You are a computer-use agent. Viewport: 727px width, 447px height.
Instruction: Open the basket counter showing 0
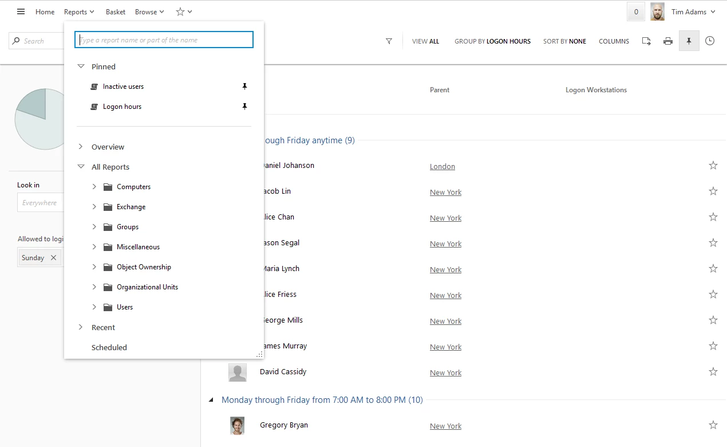tap(636, 11)
